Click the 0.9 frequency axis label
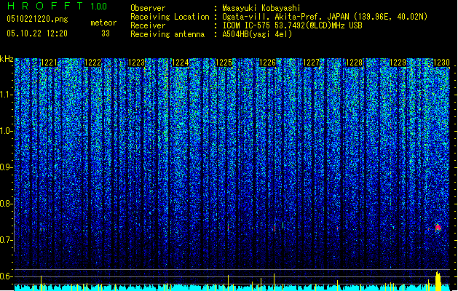 (x=6, y=167)
